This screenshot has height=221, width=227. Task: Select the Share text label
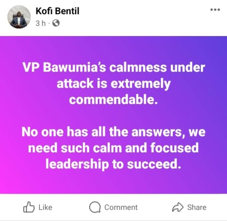point(197,207)
